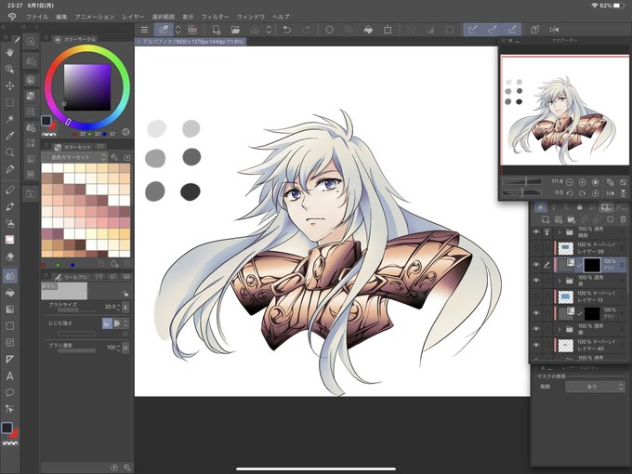Open the アニメーション menu
The image size is (632, 474).
pyautogui.click(x=95, y=17)
